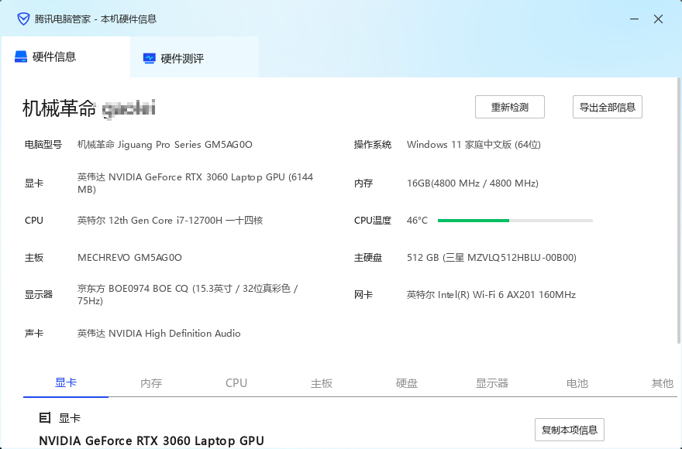Open the 主板 detail tab
This screenshot has height=449, width=682.
(322, 383)
